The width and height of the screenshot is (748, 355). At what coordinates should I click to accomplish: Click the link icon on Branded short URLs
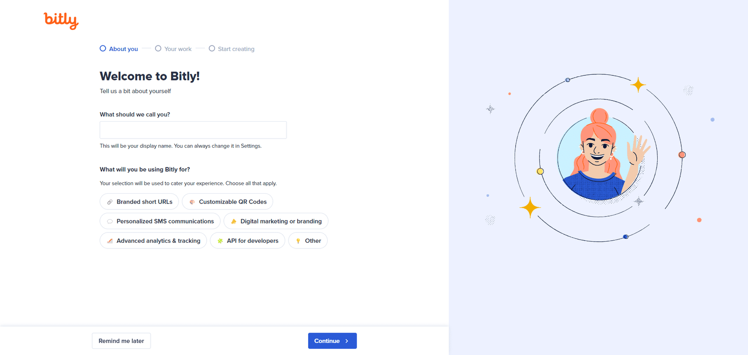coord(110,202)
